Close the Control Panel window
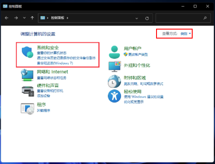Viewport: 215px width, 164px height. click(x=208, y=6)
